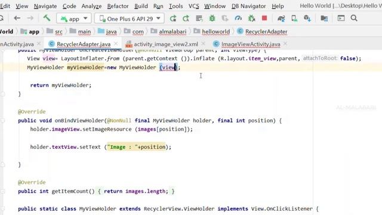The image size is (382, 215).
Task: Click the setImageResource method call
Action: 107,129
